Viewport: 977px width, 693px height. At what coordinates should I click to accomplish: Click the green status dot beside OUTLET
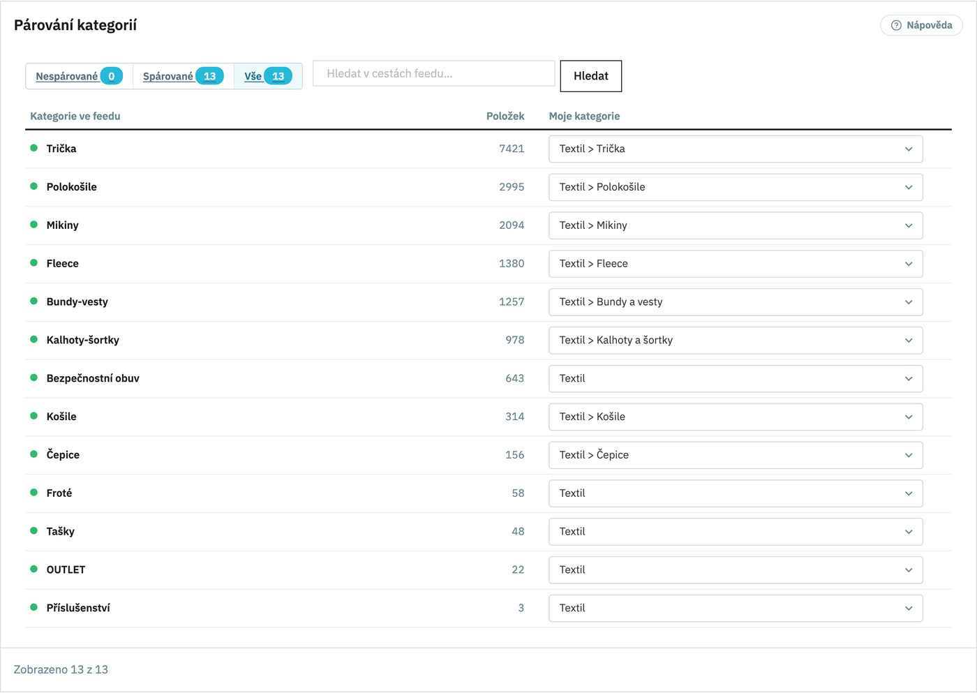click(33, 569)
